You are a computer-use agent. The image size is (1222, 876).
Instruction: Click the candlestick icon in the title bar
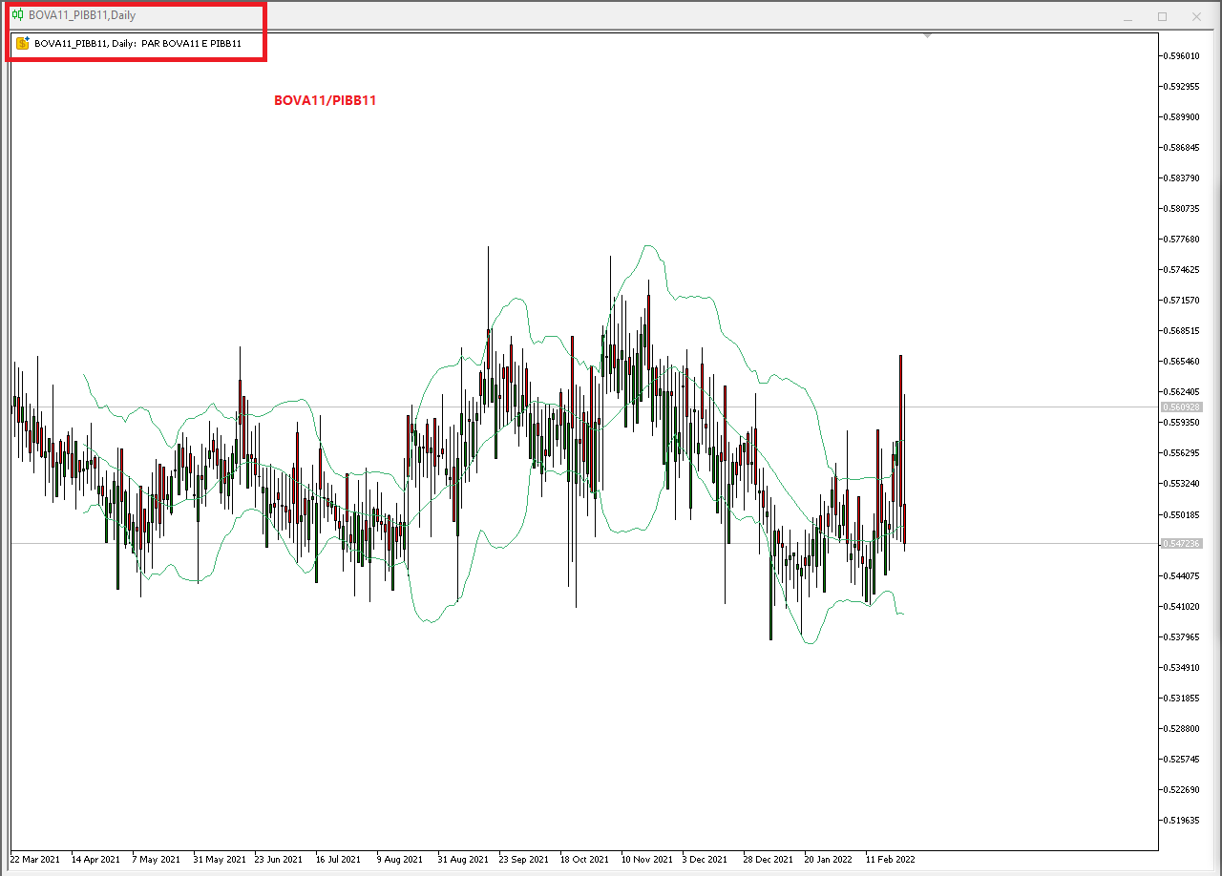point(17,15)
